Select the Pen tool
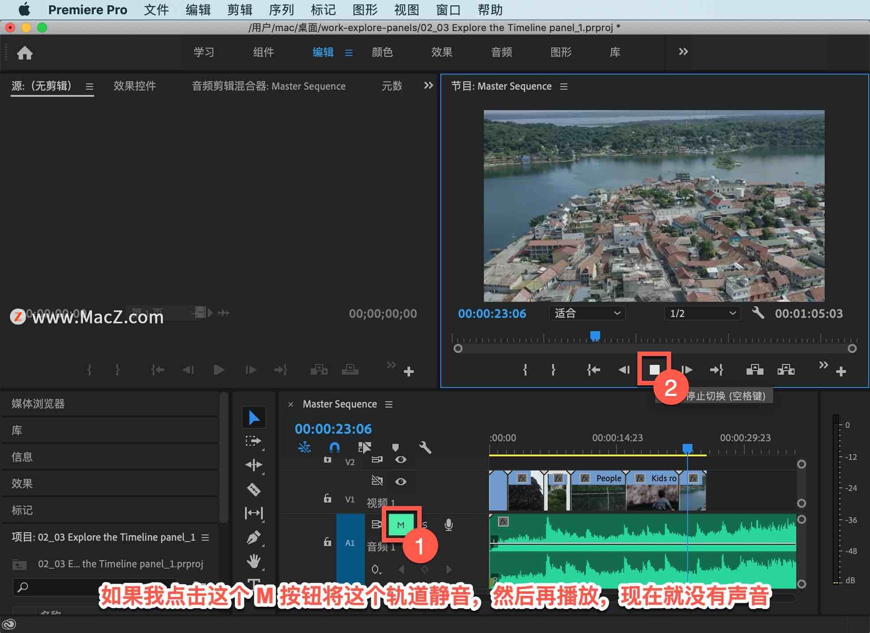 (254, 537)
